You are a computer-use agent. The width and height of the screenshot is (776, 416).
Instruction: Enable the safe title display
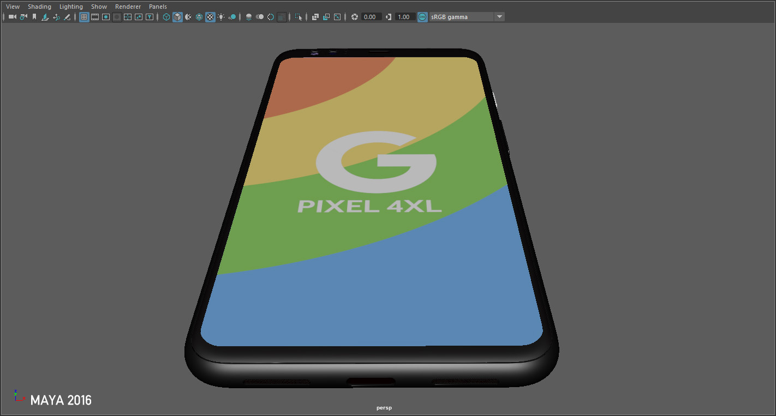point(149,16)
